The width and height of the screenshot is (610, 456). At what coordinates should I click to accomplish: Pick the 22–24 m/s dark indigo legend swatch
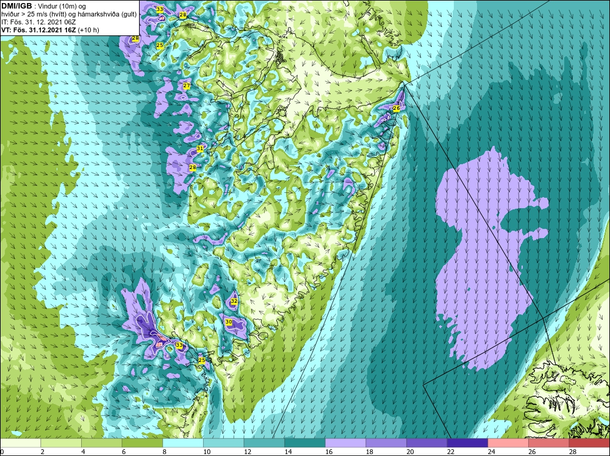[x=467, y=443]
